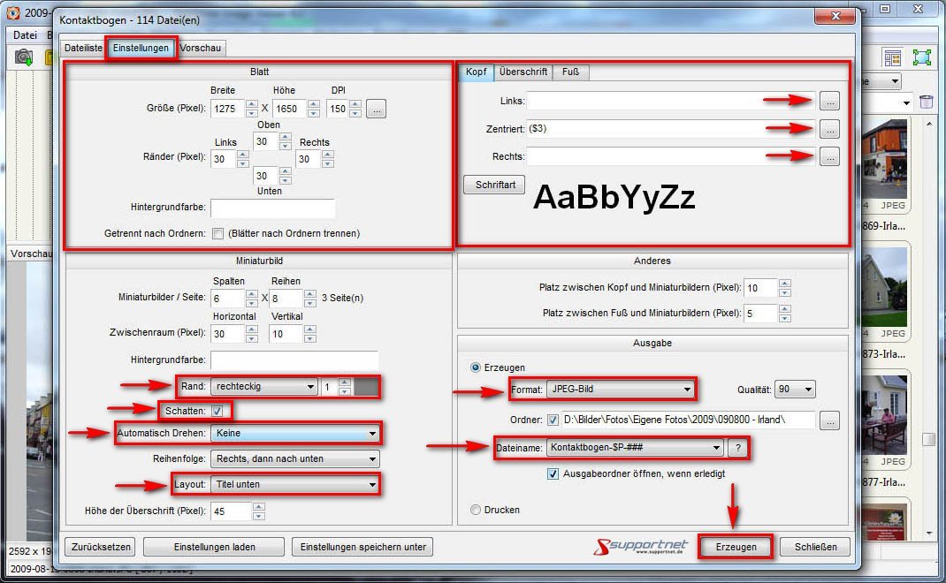Click the camera icon in the main toolbar
Viewport: 946px width, 583px height.
point(24,57)
